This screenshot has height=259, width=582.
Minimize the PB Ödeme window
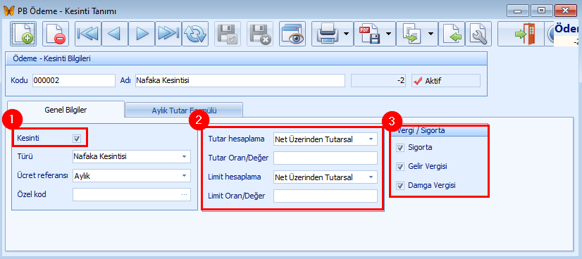[518, 11]
